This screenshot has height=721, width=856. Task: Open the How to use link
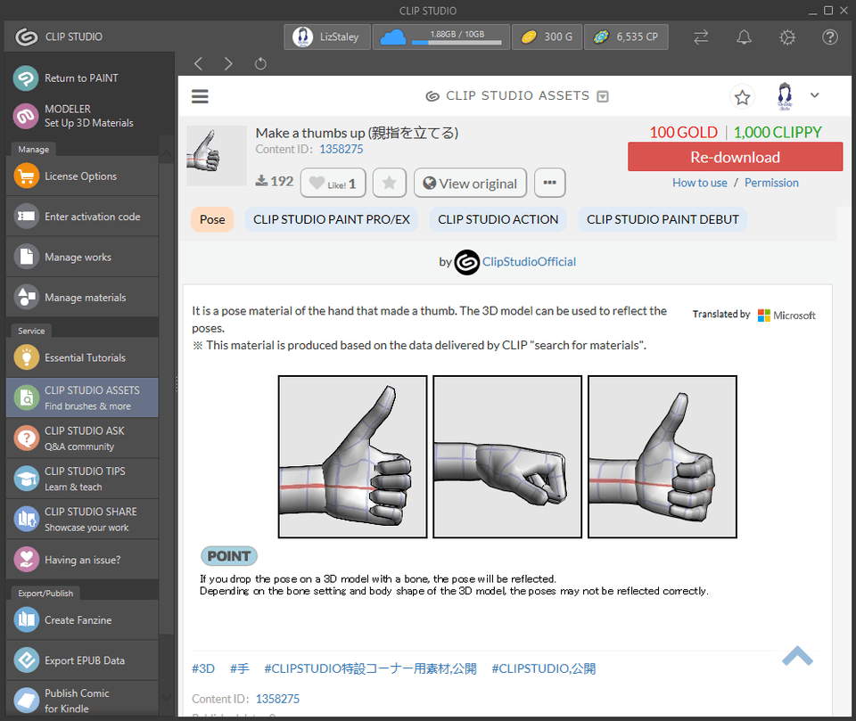pos(700,183)
